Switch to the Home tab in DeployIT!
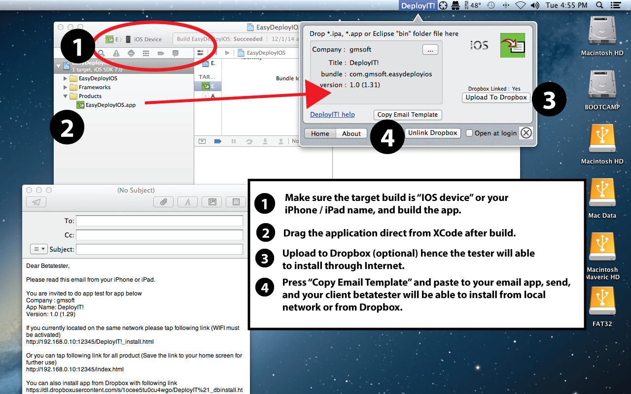This screenshot has height=394, width=631. (320, 133)
